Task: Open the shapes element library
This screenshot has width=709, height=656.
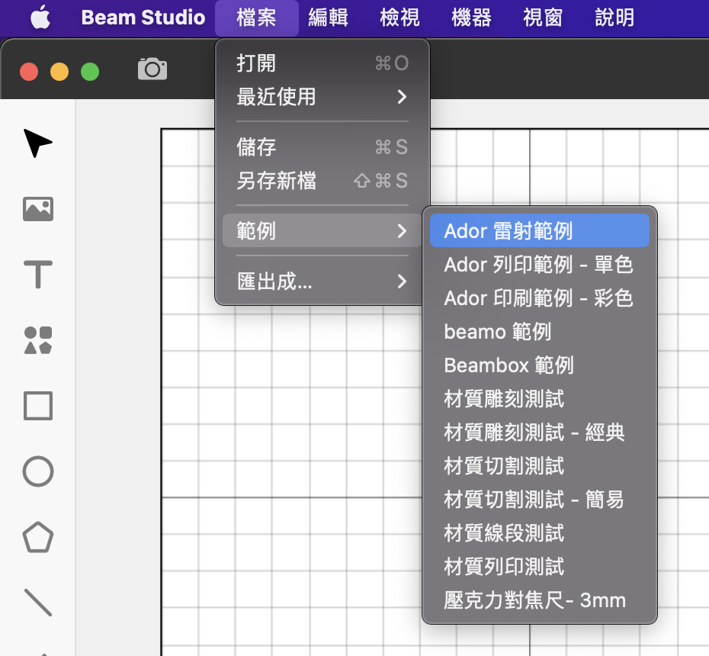Action: pyautogui.click(x=38, y=340)
